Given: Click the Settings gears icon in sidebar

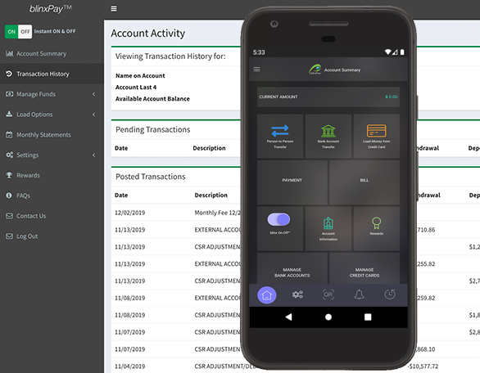Looking at the screenshot, I should click(x=10, y=155).
